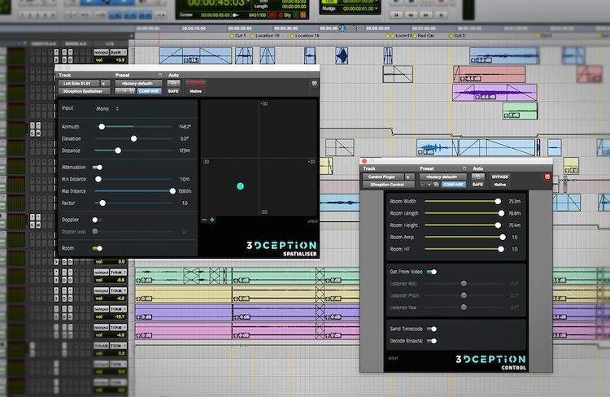Click the automation enable icon in Control plugin

tap(477, 177)
